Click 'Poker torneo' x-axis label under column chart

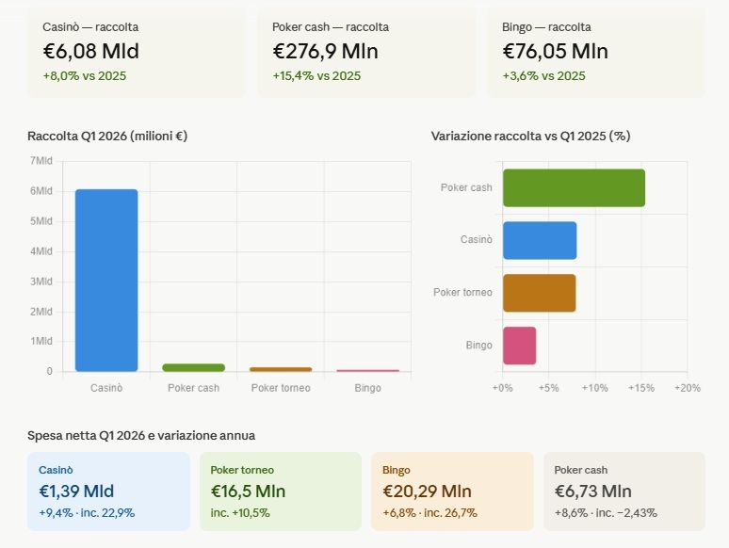(x=281, y=388)
